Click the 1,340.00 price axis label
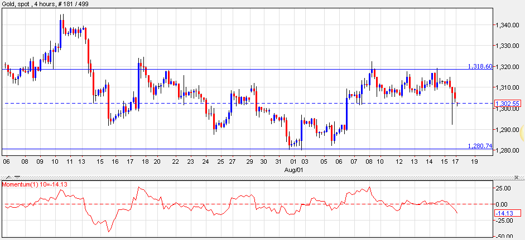This screenshot has height=240, width=525. click(x=508, y=25)
